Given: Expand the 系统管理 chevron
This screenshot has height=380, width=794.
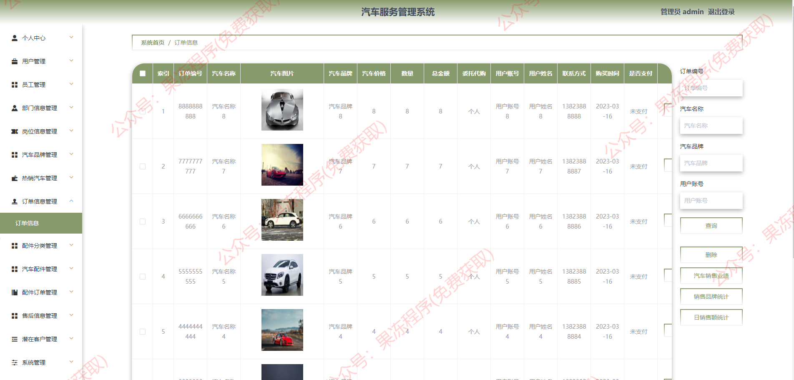Looking at the screenshot, I should pos(71,362).
